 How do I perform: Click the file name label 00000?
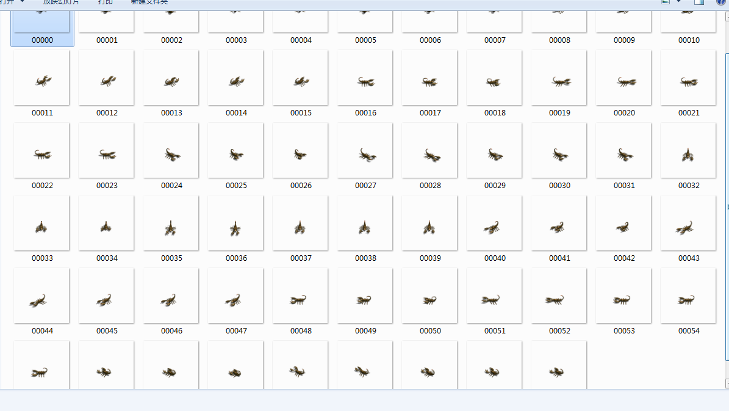[42, 40]
